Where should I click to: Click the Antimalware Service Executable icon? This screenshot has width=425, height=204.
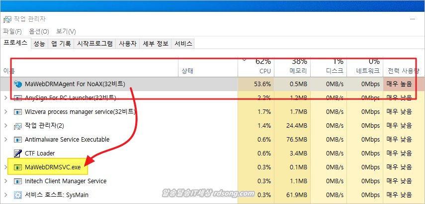tap(18, 139)
